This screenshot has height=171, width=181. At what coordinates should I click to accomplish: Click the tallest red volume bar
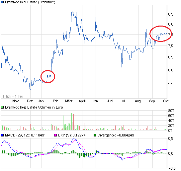pyautogui.click(x=77, y=121)
